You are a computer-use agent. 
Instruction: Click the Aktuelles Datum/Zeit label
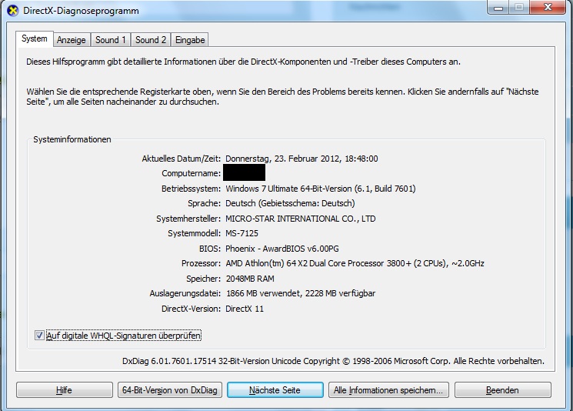tap(182, 159)
